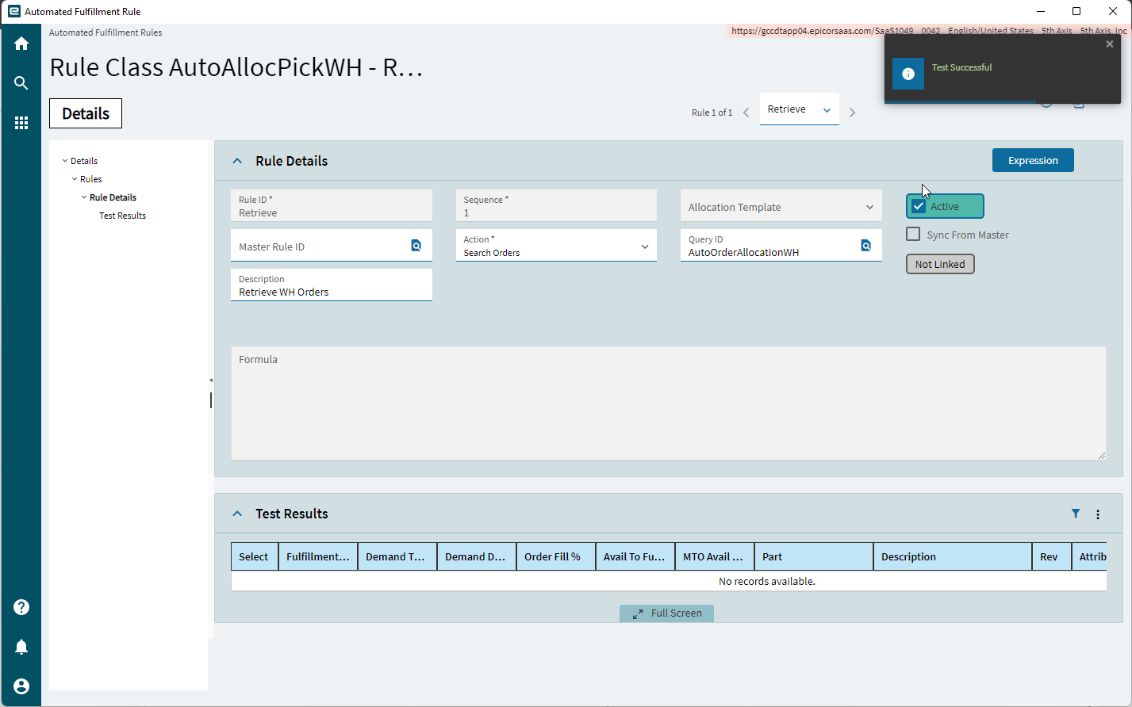Viewport: 1132px width, 707px height.
Task: Open the help question mark icon
Action: [x=21, y=607]
